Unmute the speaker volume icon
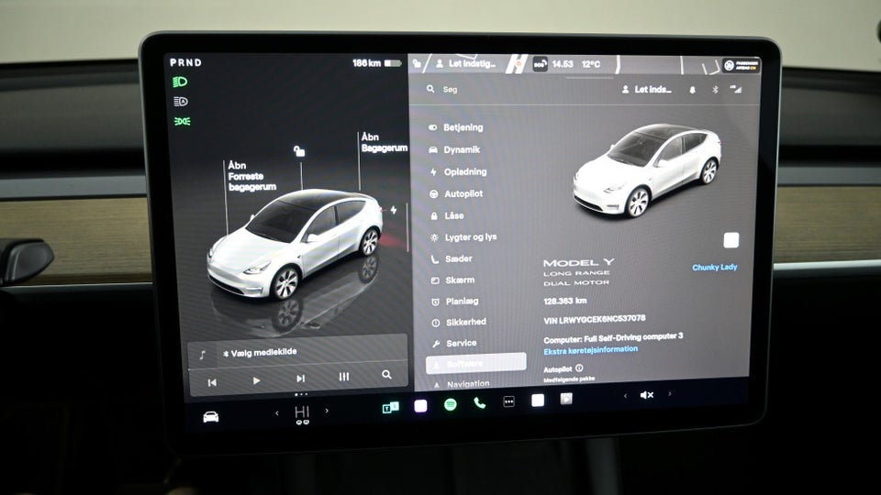The height and width of the screenshot is (495, 881). coord(647,395)
